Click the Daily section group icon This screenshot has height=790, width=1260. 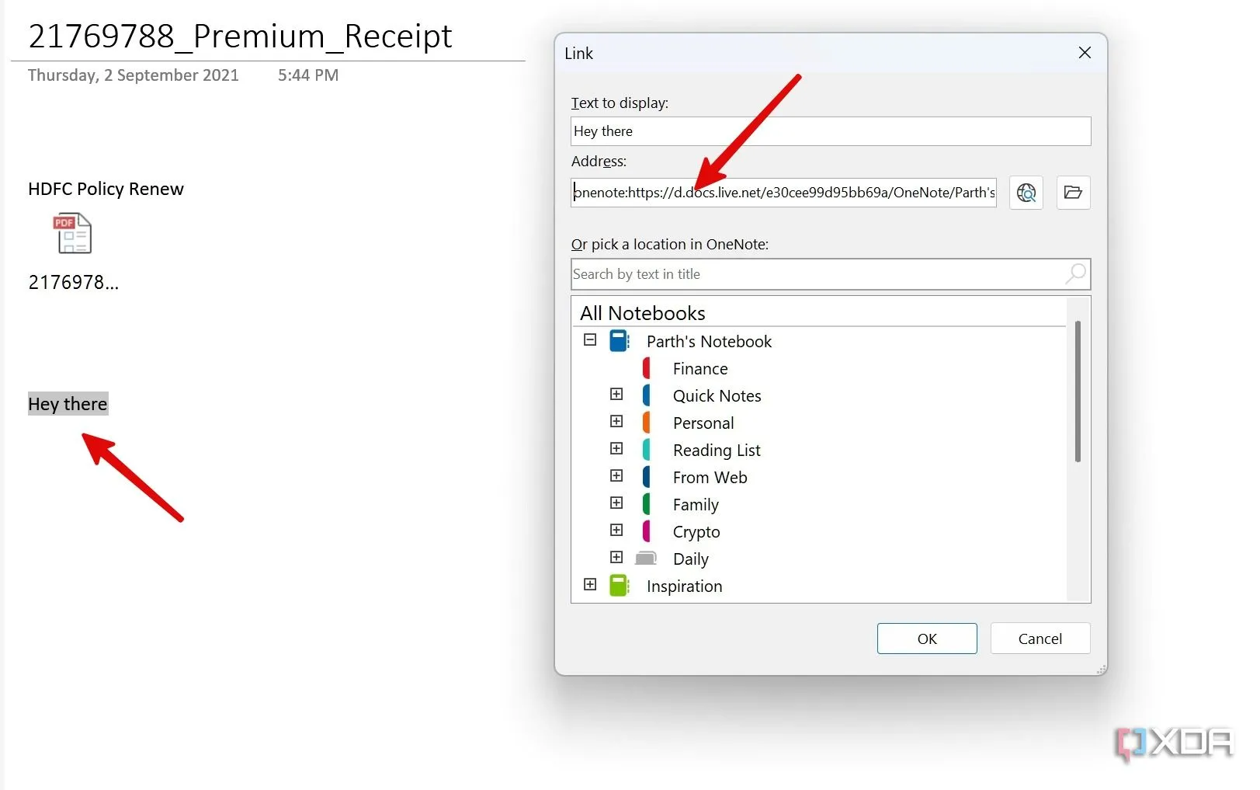pos(646,559)
